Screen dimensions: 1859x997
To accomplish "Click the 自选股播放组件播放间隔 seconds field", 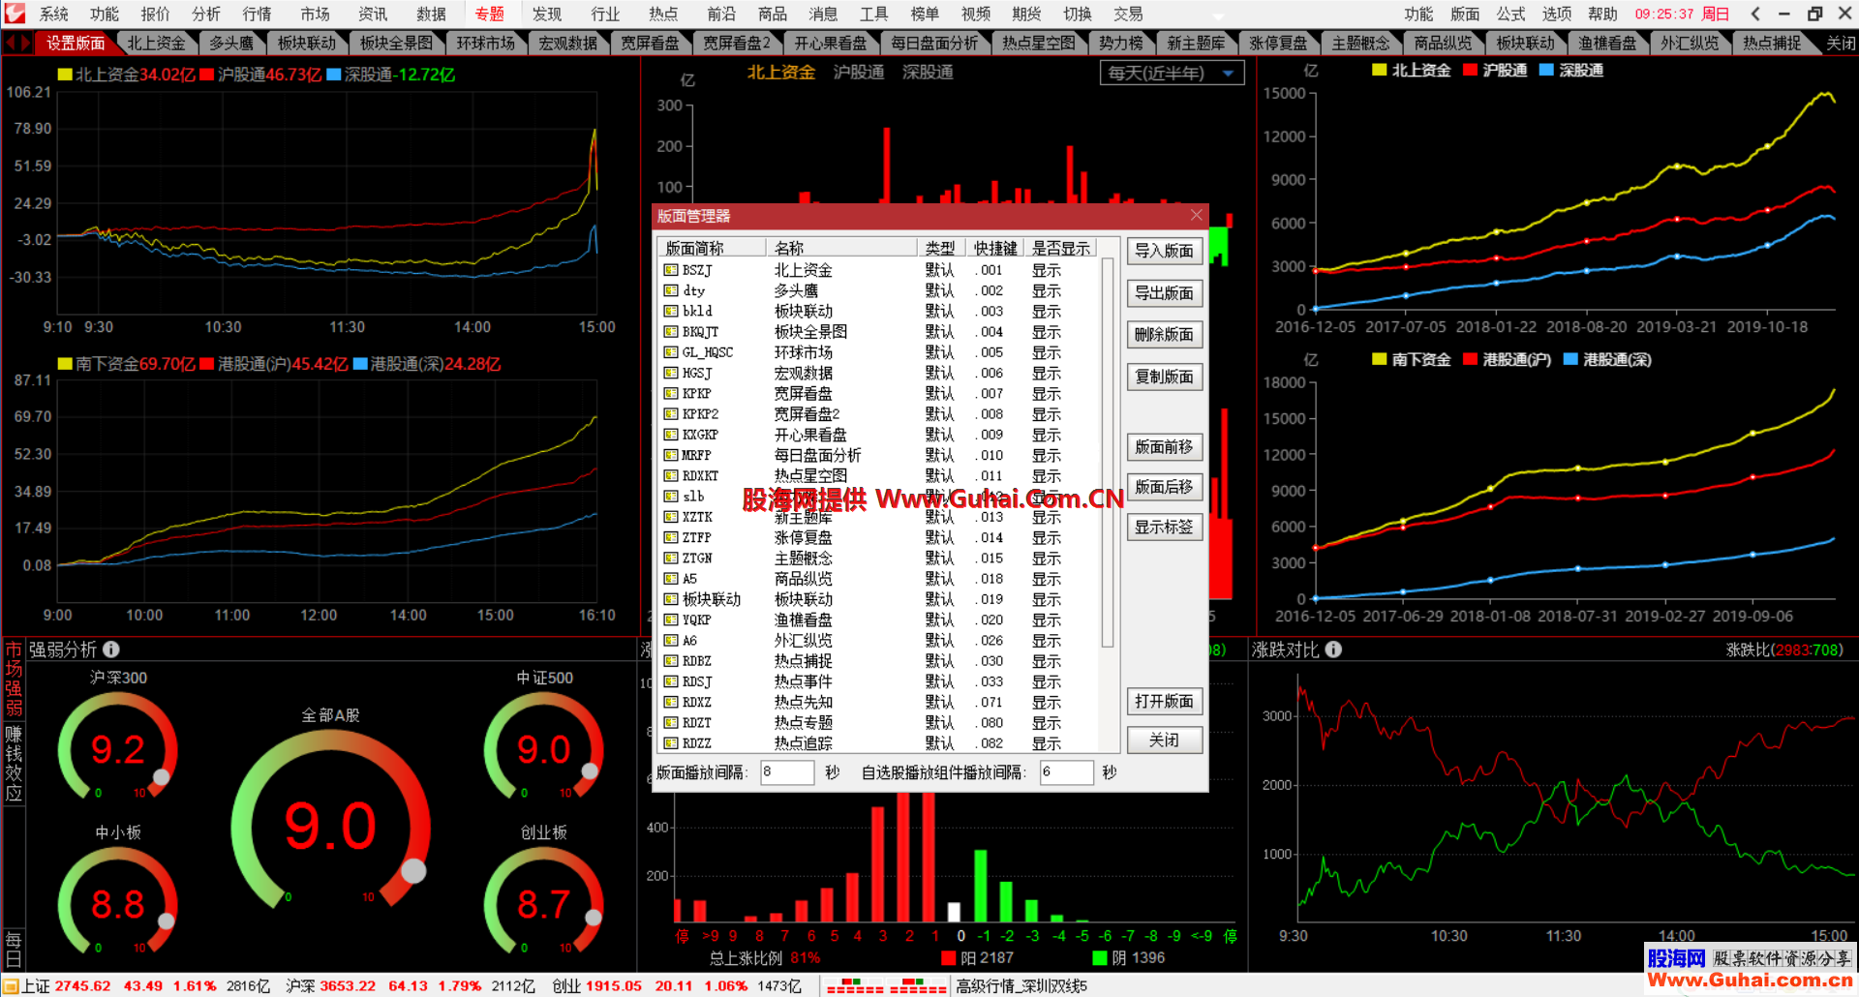I will point(1067,772).
